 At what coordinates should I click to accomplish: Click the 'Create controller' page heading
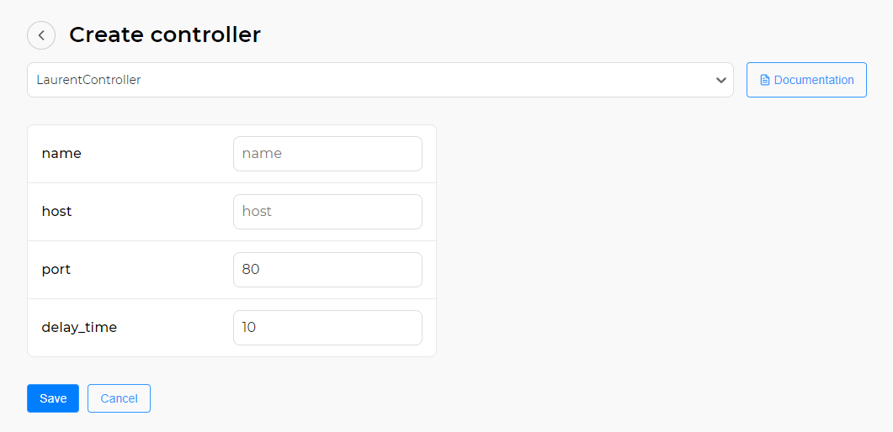(165, 35)
